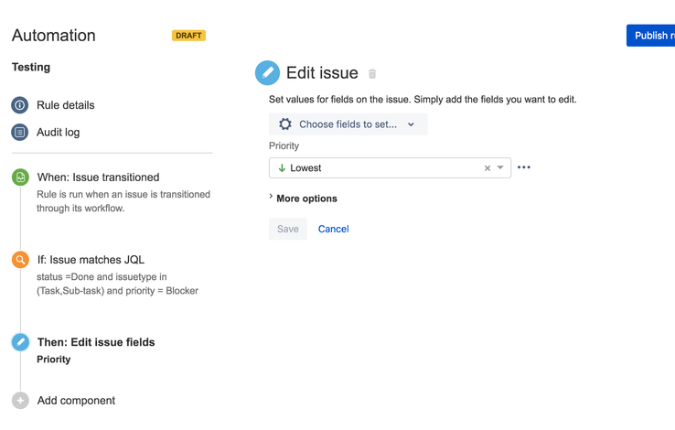
Task: Open the Audit log list icon
Action: tap(20, 132)
